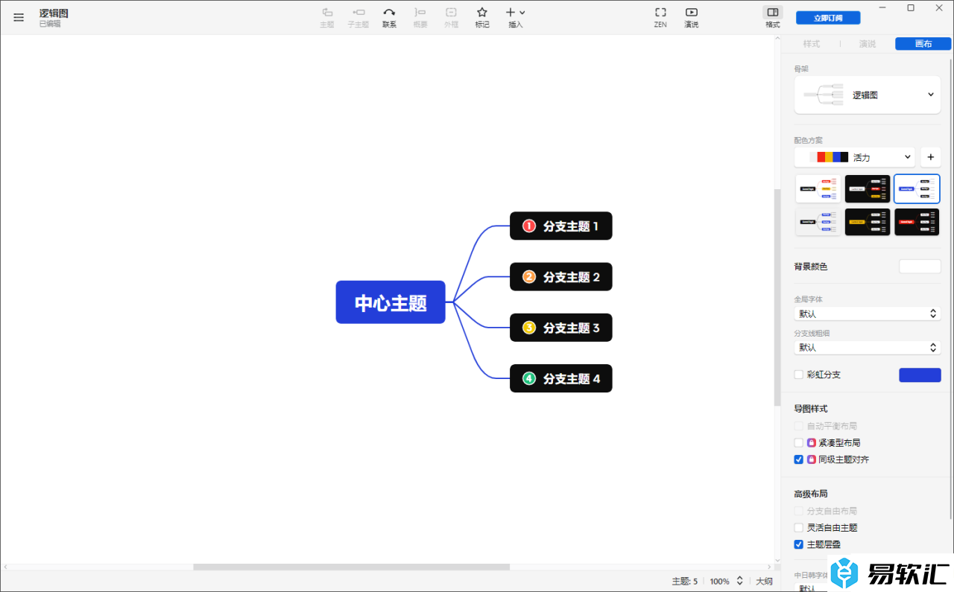Viewport: 954px width, 592px height.
Task: Toggle the 格式 format panel
Action: (x=773, y=17)
